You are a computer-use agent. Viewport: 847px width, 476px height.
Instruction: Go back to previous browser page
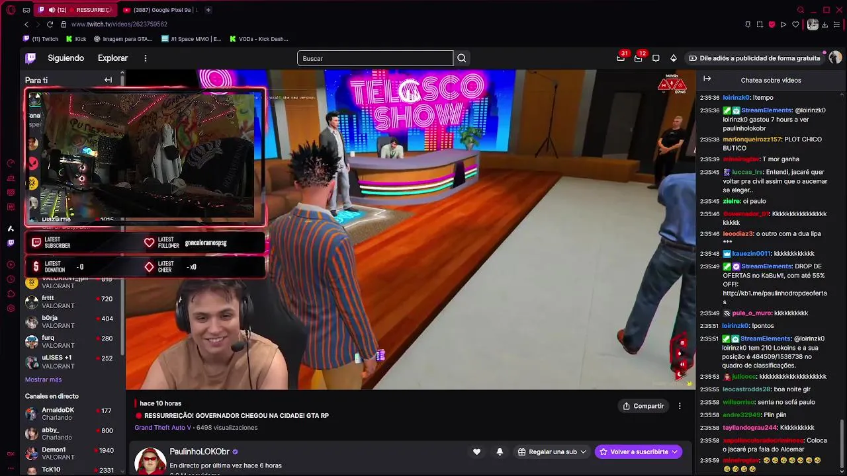click(x=26, y=24)
